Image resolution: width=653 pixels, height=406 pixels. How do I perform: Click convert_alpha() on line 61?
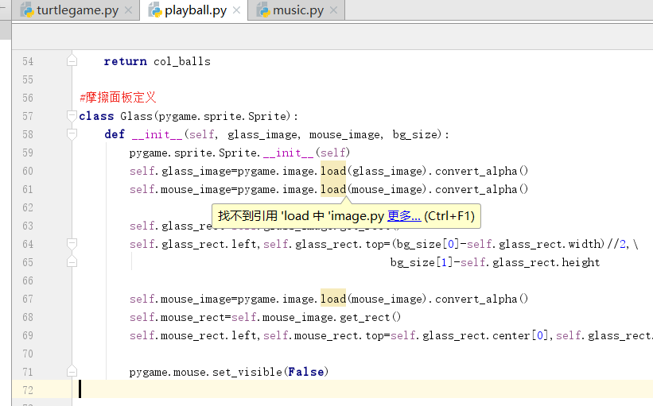coord(481,190)
